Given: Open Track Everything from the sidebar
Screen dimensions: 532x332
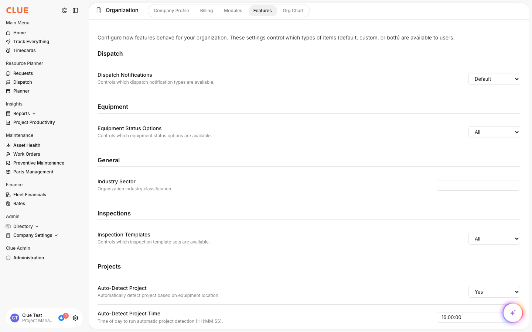Looking at the screenshot, I should 31,42.
